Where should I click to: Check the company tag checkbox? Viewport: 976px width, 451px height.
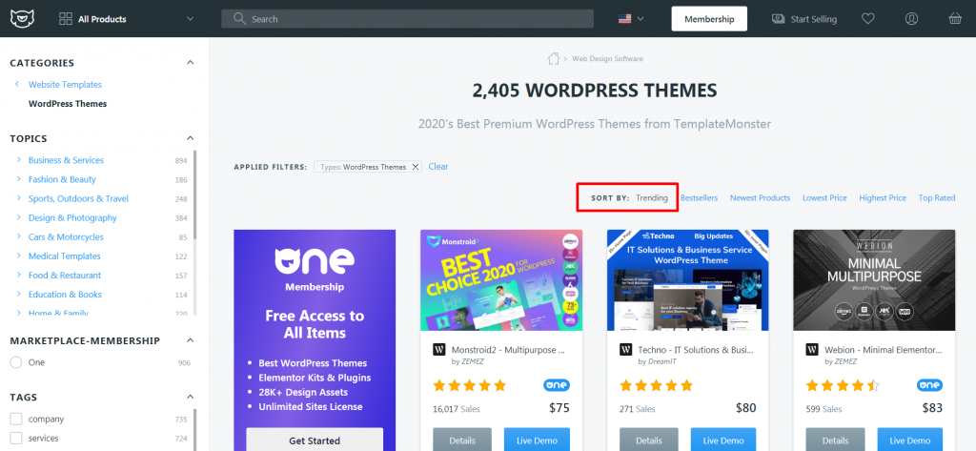tap(16, 419)
